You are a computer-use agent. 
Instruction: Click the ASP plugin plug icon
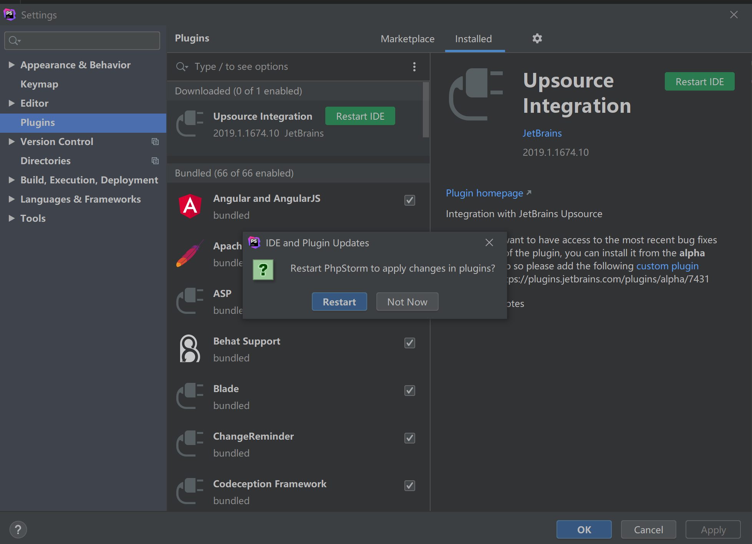click(x=190, y=301)
